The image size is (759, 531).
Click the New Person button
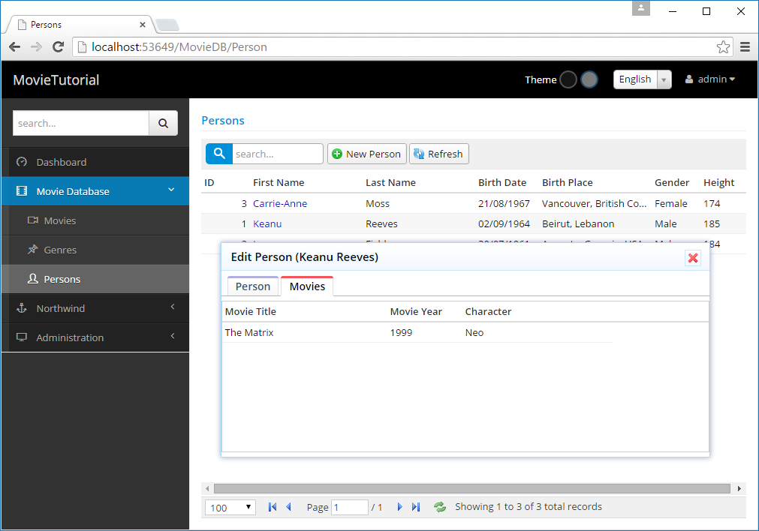click(366, 154)
